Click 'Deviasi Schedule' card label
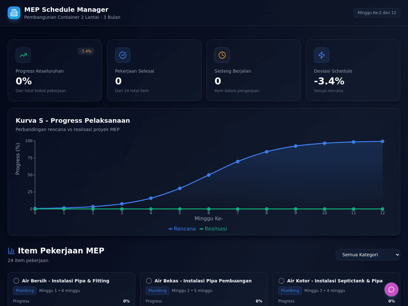Screen dimensions: 408x306 click(333, 71)
